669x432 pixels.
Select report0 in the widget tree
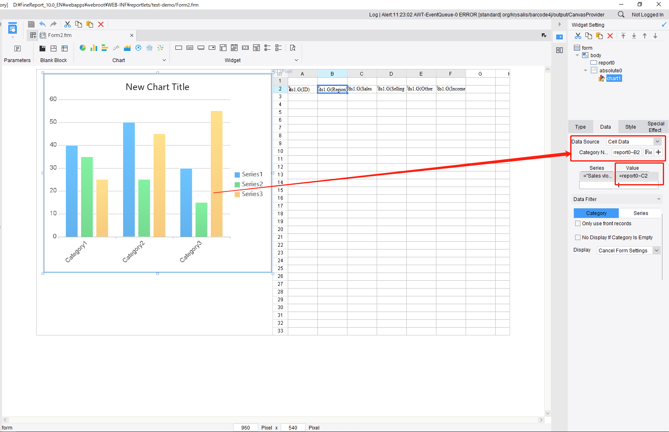pyautogui.click(x=606, y=63)
